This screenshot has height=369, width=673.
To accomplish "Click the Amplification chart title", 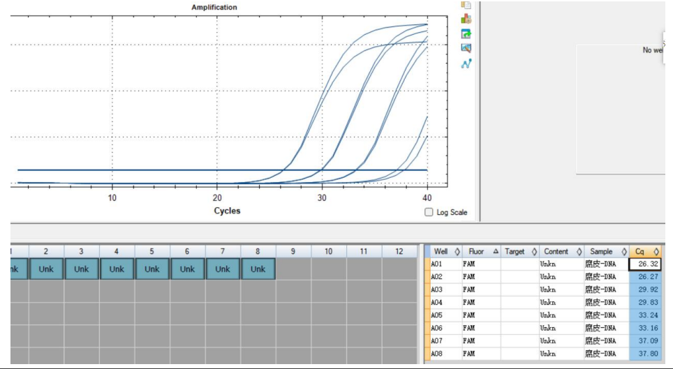I will (214, 7).
